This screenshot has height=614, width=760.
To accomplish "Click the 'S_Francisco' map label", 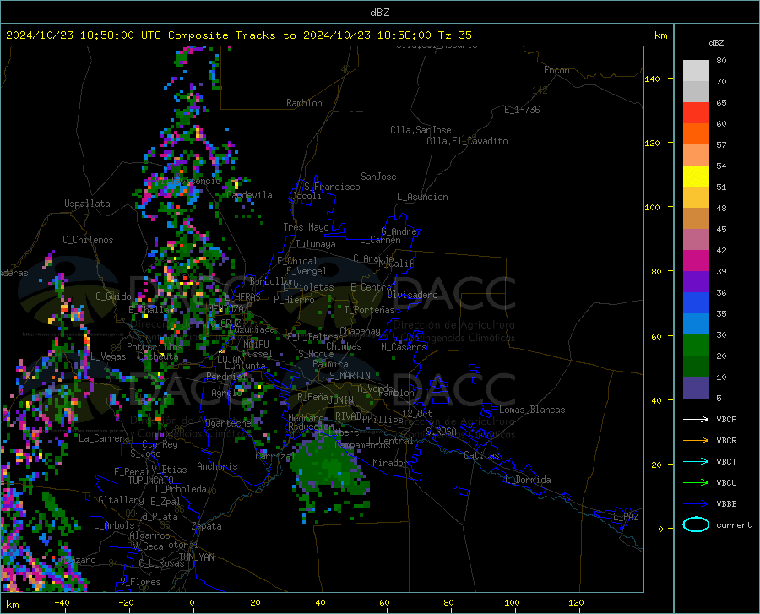I will 332,187.
